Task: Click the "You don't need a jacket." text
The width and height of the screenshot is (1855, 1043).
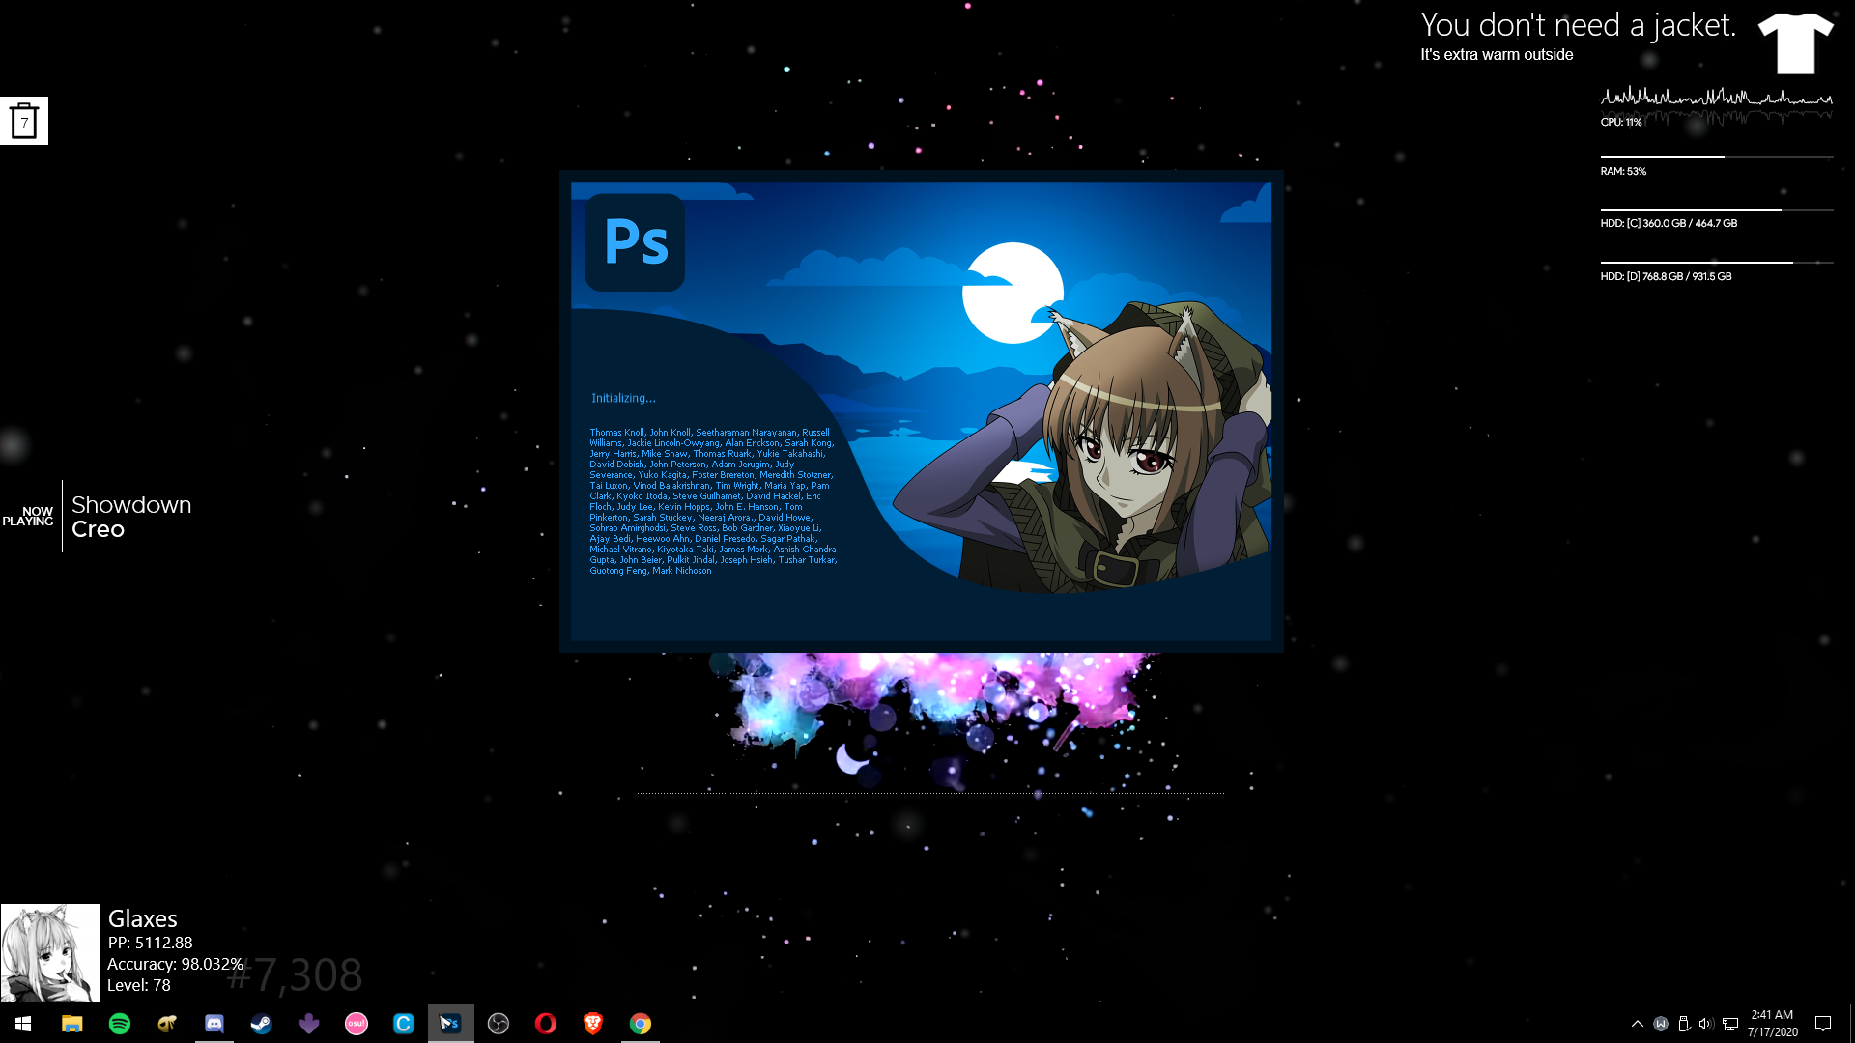Action: click(1579, 25)
